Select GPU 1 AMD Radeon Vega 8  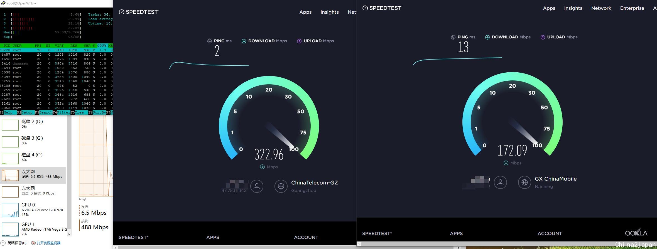click(33, 229)
